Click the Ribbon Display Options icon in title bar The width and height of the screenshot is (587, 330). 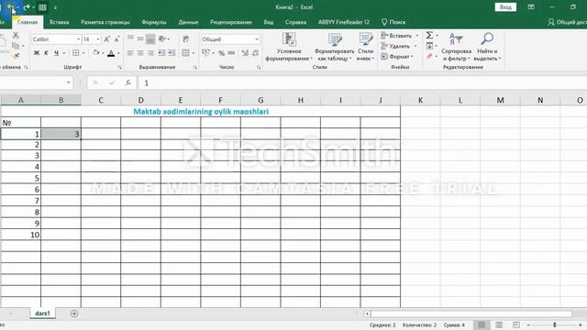click(x=531, y=7)
